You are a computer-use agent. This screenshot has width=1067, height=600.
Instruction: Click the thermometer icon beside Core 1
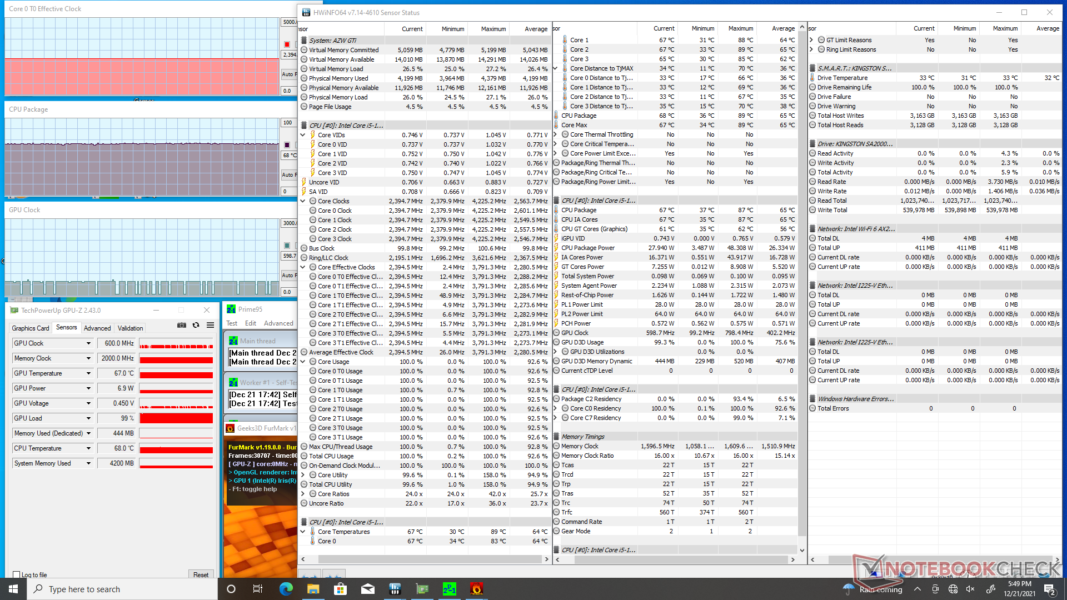click(x=565, y=40)
